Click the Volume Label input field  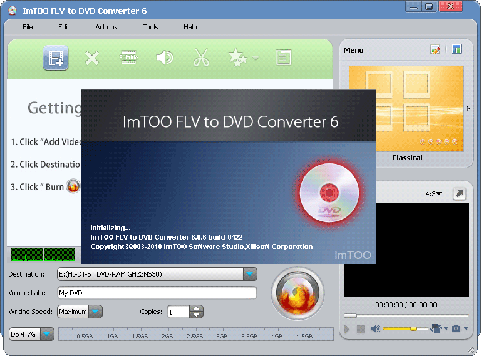157,293
